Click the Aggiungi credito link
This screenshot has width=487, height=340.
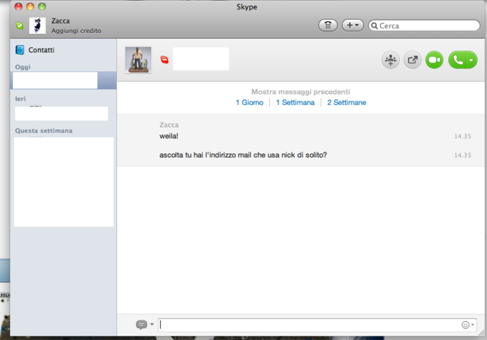click(76, 31)
